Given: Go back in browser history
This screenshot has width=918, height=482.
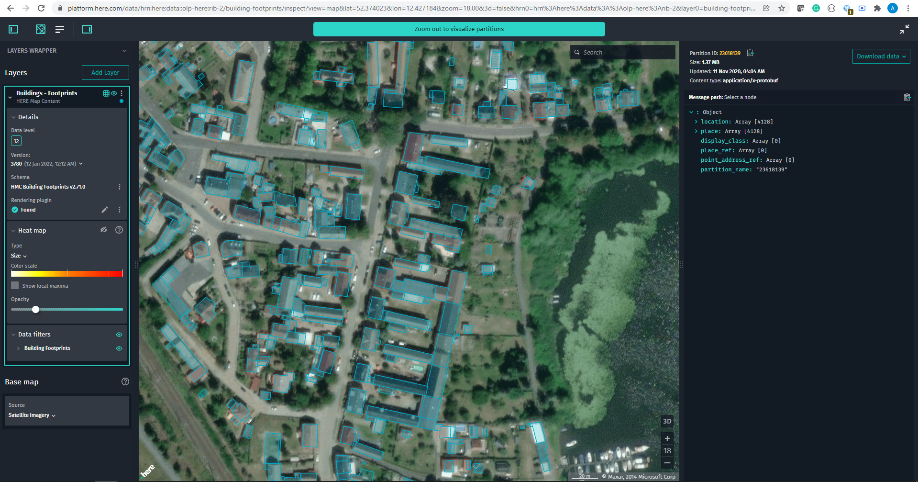Looking at the screenshot, I should tap(11, 8).
